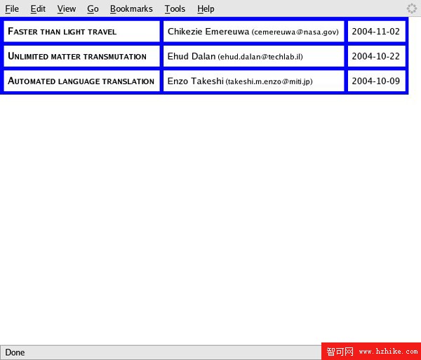Image resolution: width=421 pixels, height=360 pixels.
Task: Click the browser throbber loading icon
Action: tap(412, 8)
